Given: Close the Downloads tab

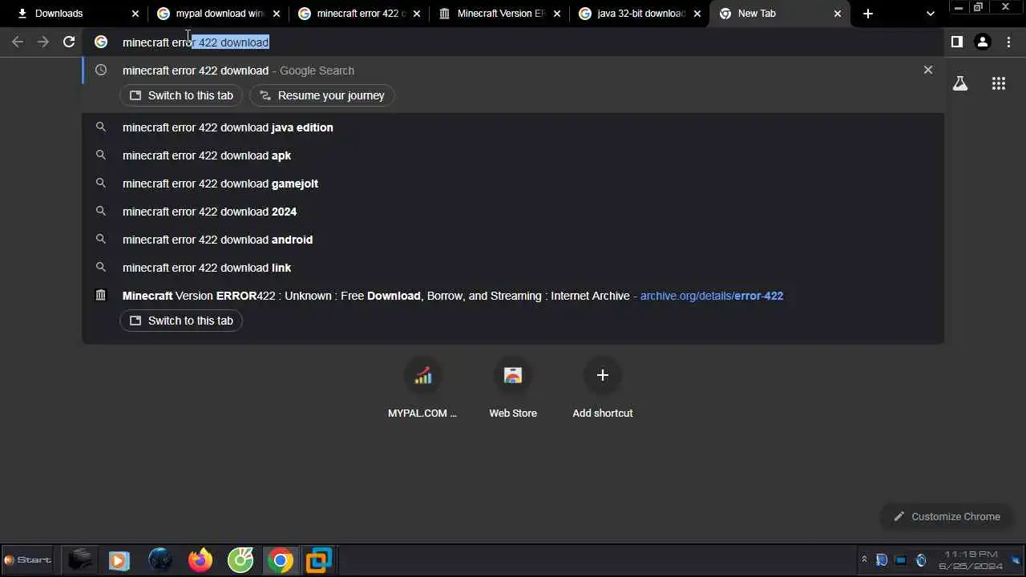Looking at the screenshot, I should point(135,14).
